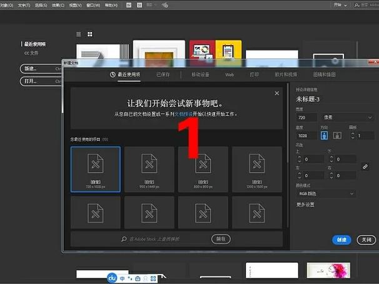The image size is (379, 284).
Task: Open the 打印 tab
Action: point(255,74)
